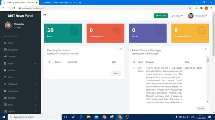
Task: Open the Scheduled Posts stat card
Action: coord(190,33)
